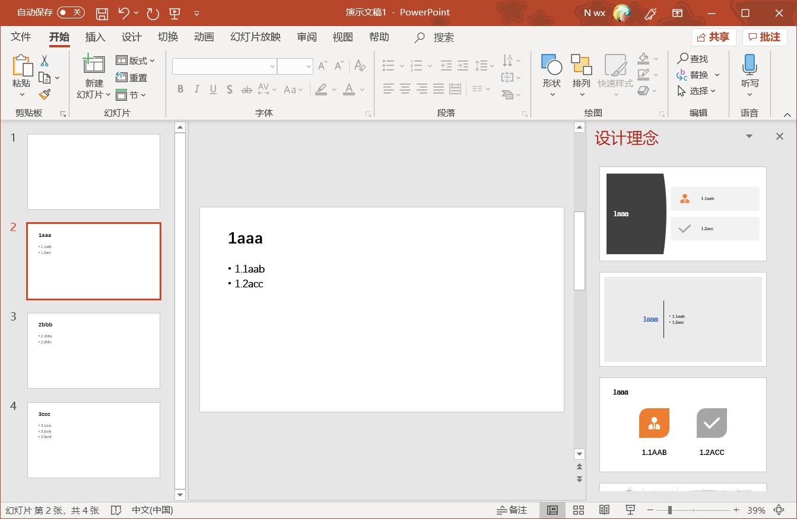This screenshot has height=519, width=797.
Task: Adjust the zoom slider handle
Action: click(x=669, y=510)
